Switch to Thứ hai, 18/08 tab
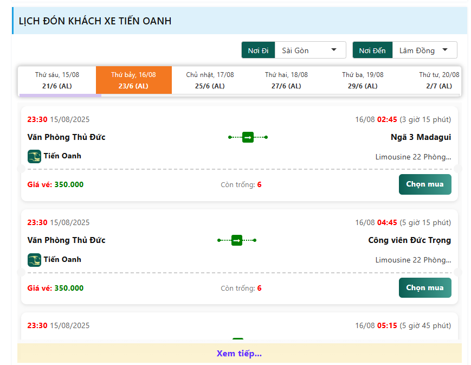Viewport: 471px width, 365px height. tap(286, 80)
